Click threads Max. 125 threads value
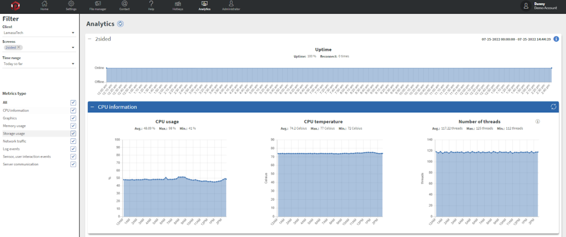This screenshot has height=237, width=566. click(479, 128)
